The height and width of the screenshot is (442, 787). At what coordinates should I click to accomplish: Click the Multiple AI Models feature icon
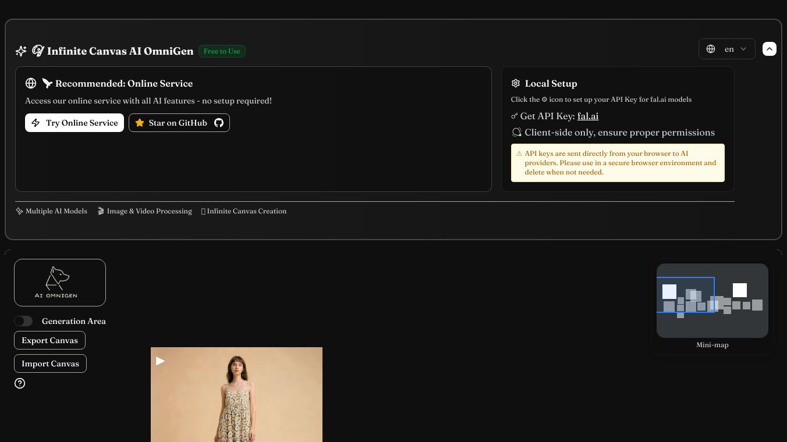(x=20, y=211)
